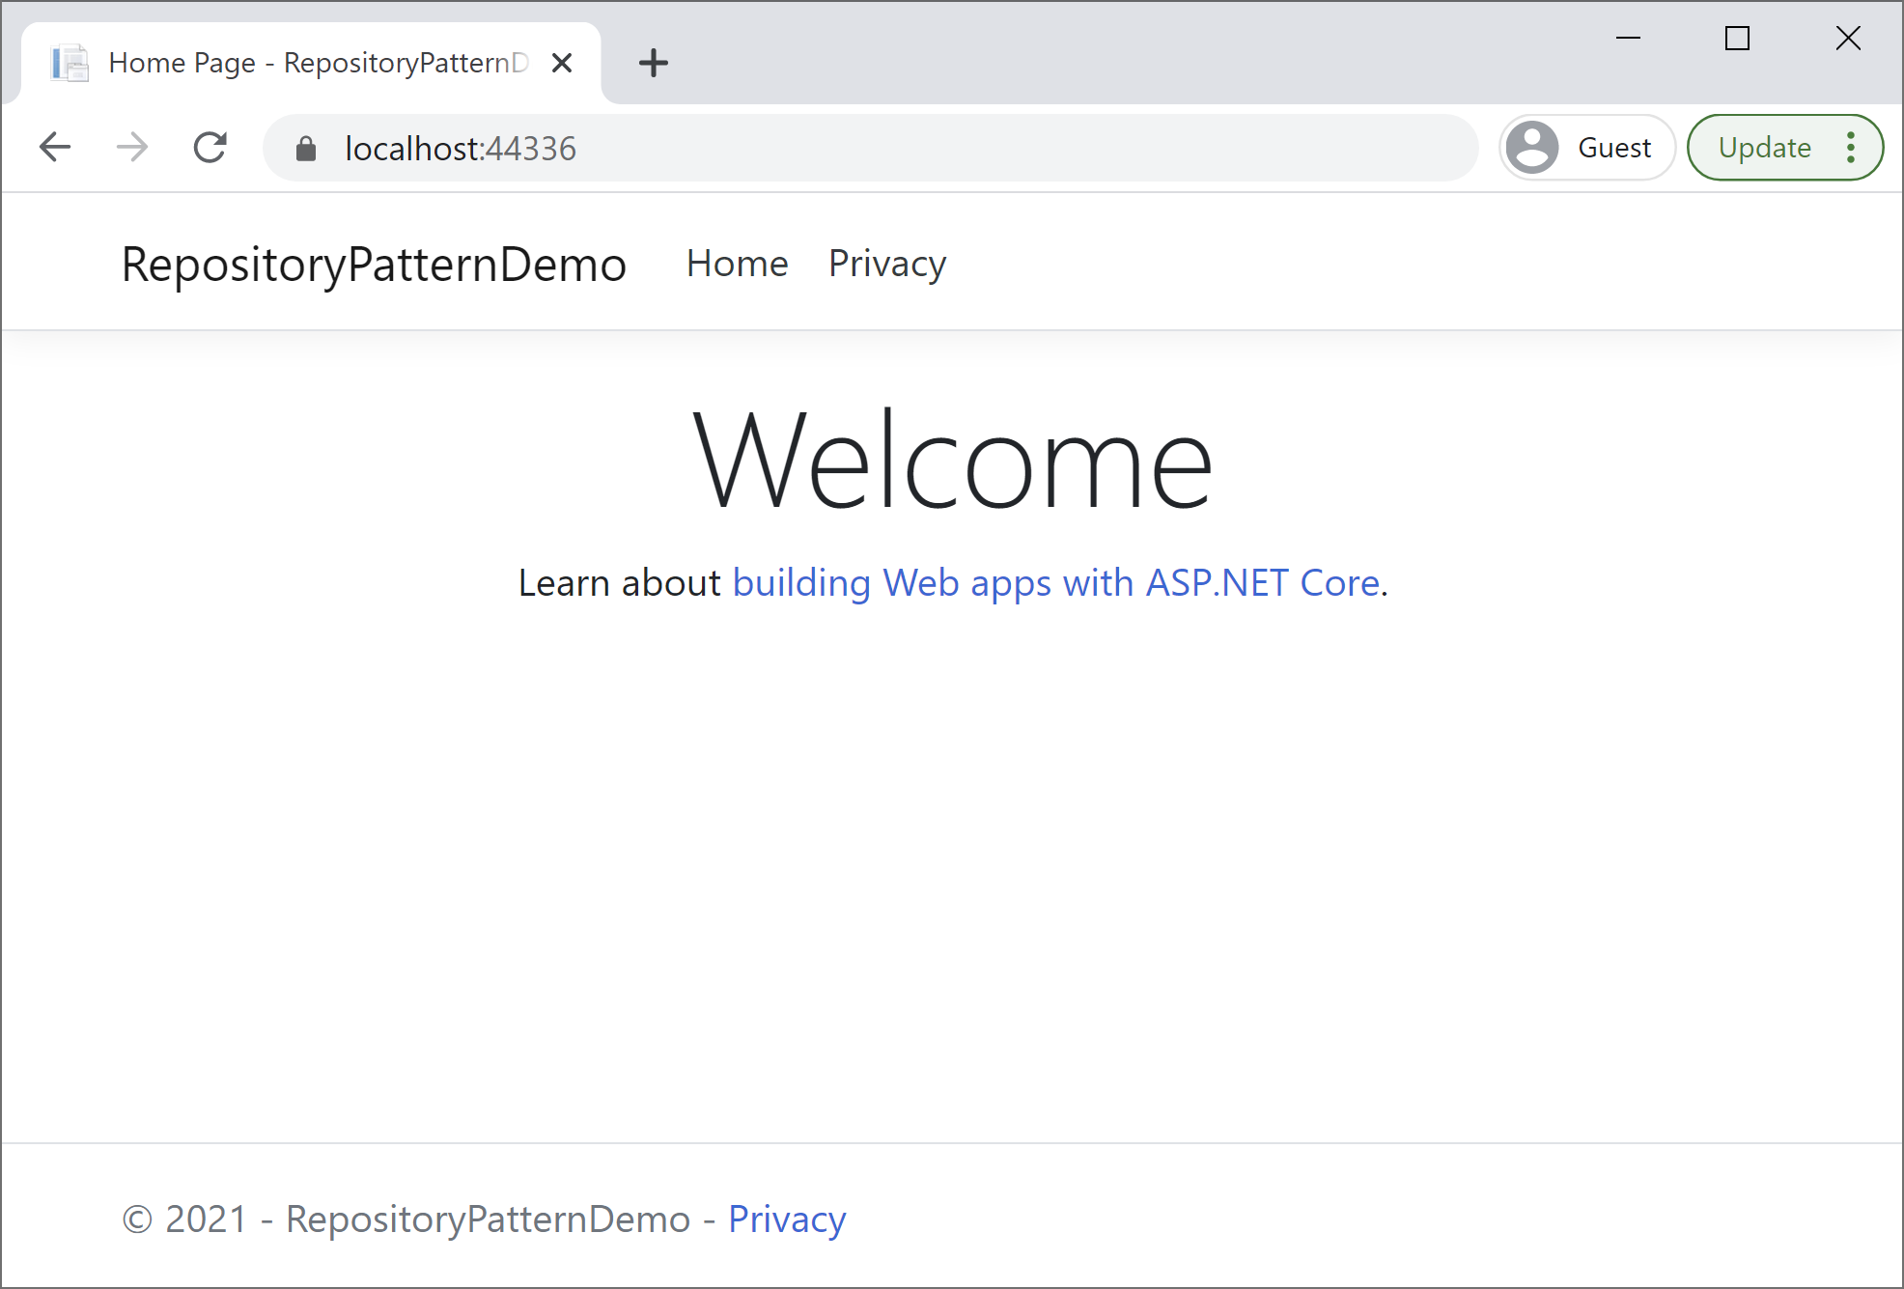This screenshot has height=1289, width=1904.
Task: Close the browser window
Action: (1847, 39)
